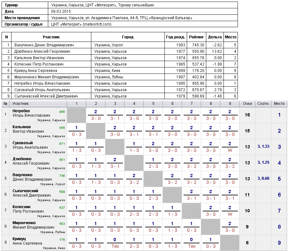Select participant 'Дзюбенко Алексей Георгиевич' in list

(42, 51)
